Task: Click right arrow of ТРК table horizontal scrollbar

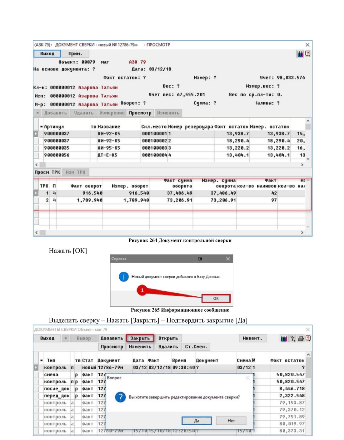Action: [302, 233]
